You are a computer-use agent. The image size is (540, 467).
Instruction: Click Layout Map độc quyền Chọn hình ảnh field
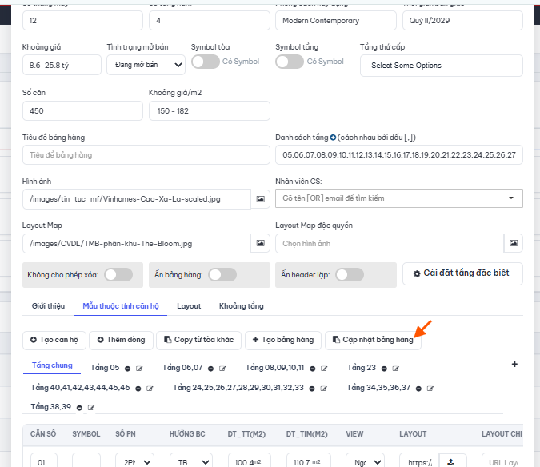point(390,243)
